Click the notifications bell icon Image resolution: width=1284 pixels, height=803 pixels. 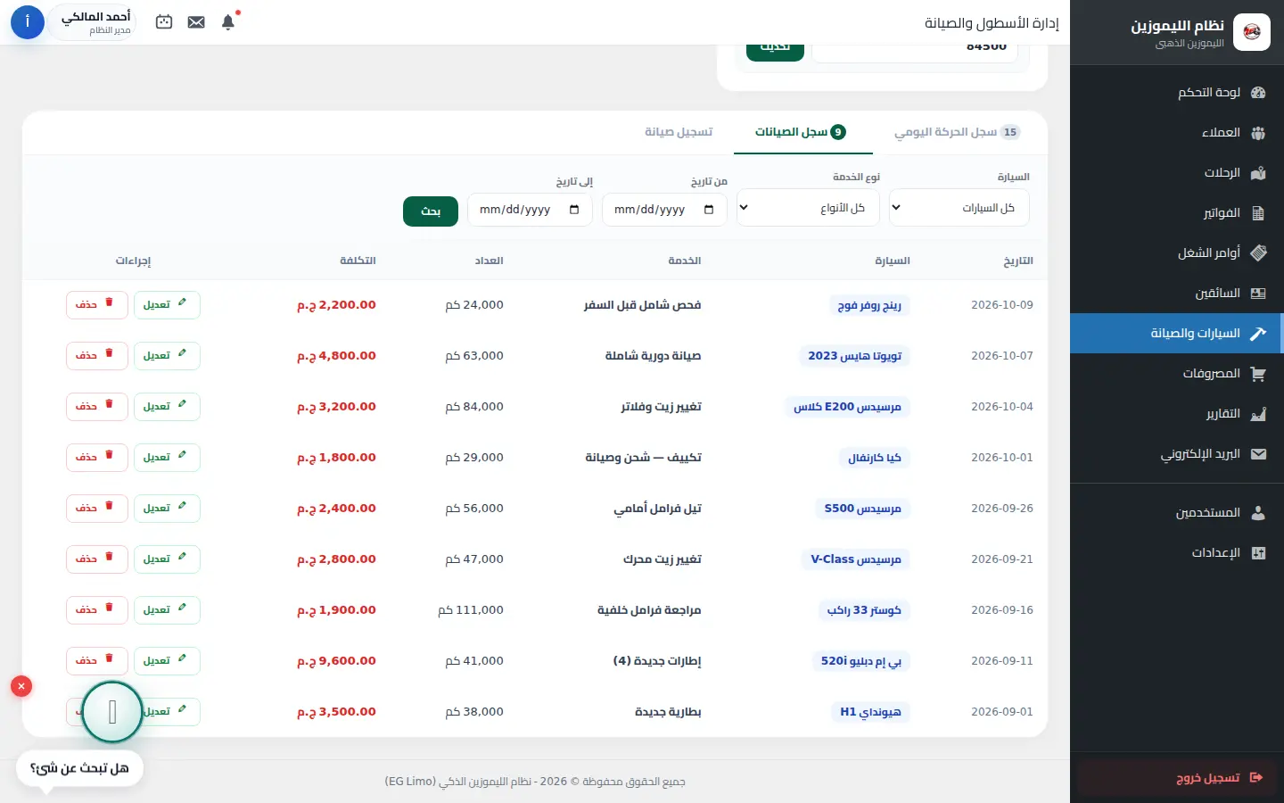(228, 22)
